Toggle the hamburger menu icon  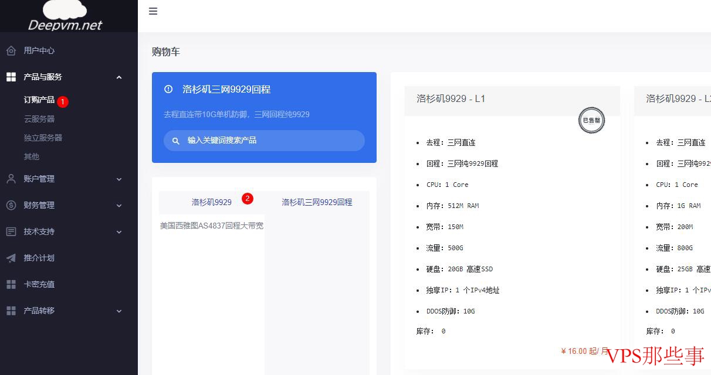[x=153, y=11]
